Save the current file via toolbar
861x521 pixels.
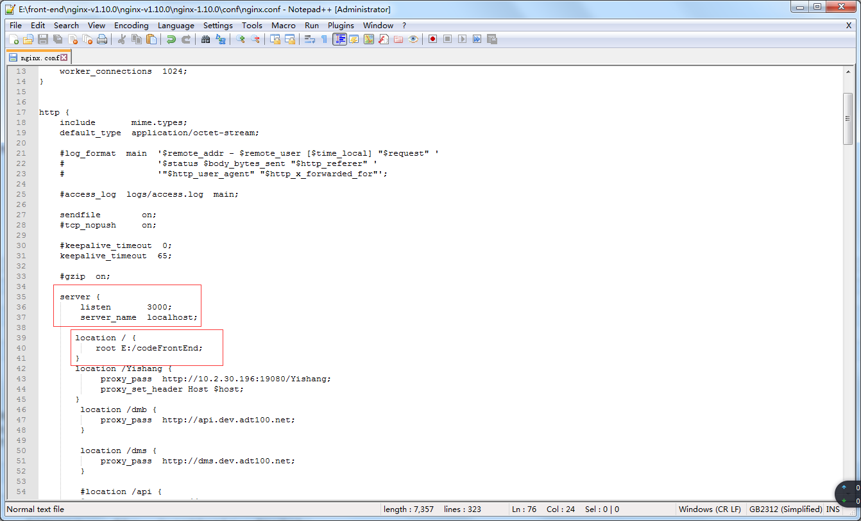[x=43, y=39]
